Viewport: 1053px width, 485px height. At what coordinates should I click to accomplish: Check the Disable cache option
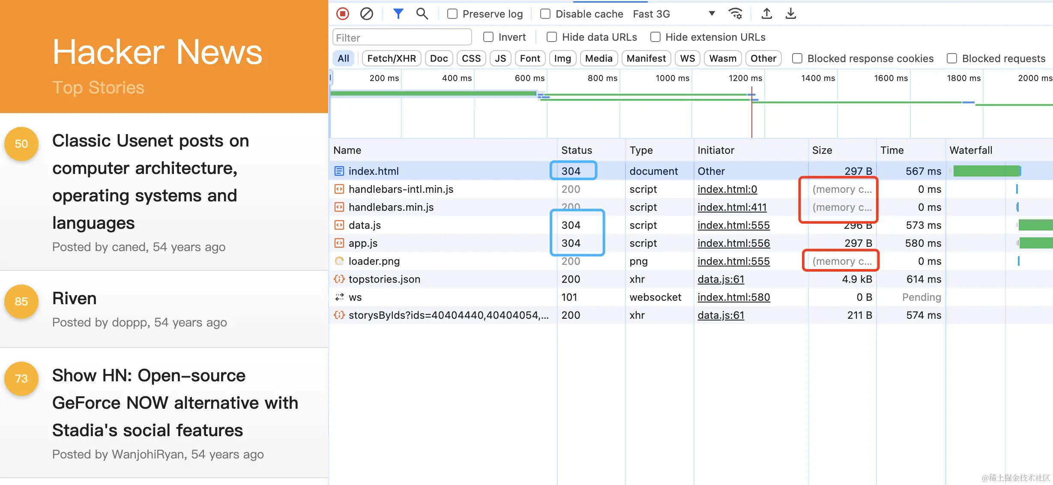(545, 14)
